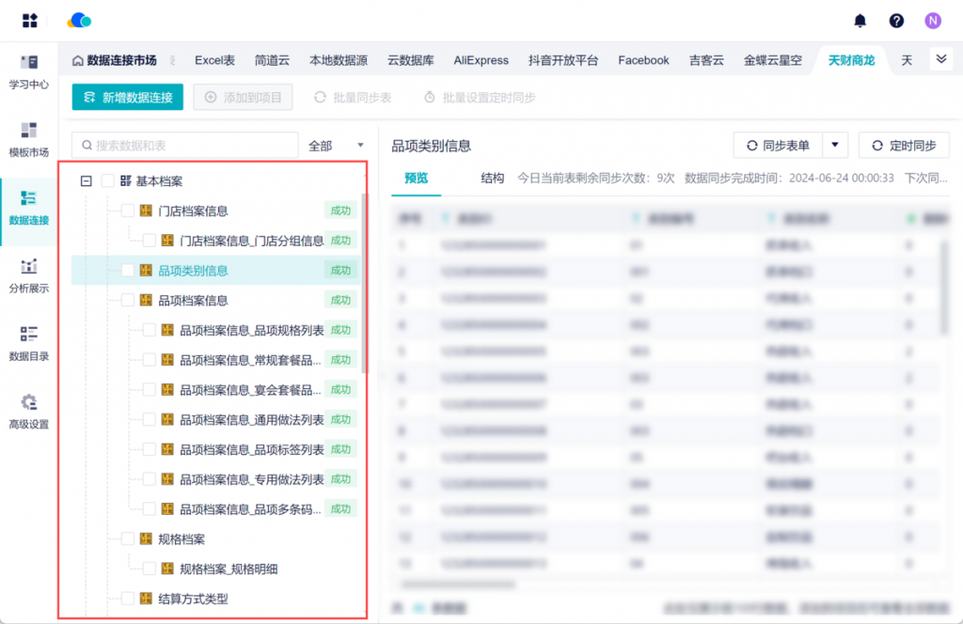
Task: Select 品项档案信息_专用做法列表 tree row
Action: (215, 480)
